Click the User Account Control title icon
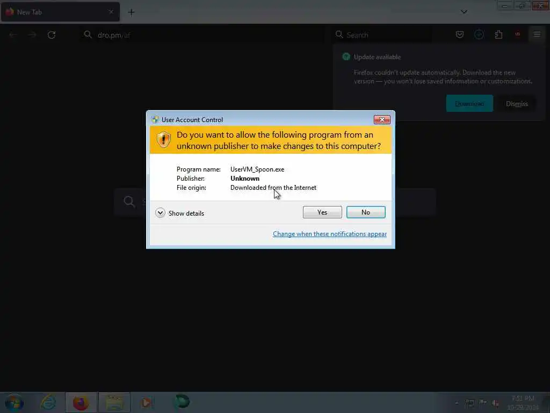The width and height of the screenshot is (550, 413). coord(155,120)
